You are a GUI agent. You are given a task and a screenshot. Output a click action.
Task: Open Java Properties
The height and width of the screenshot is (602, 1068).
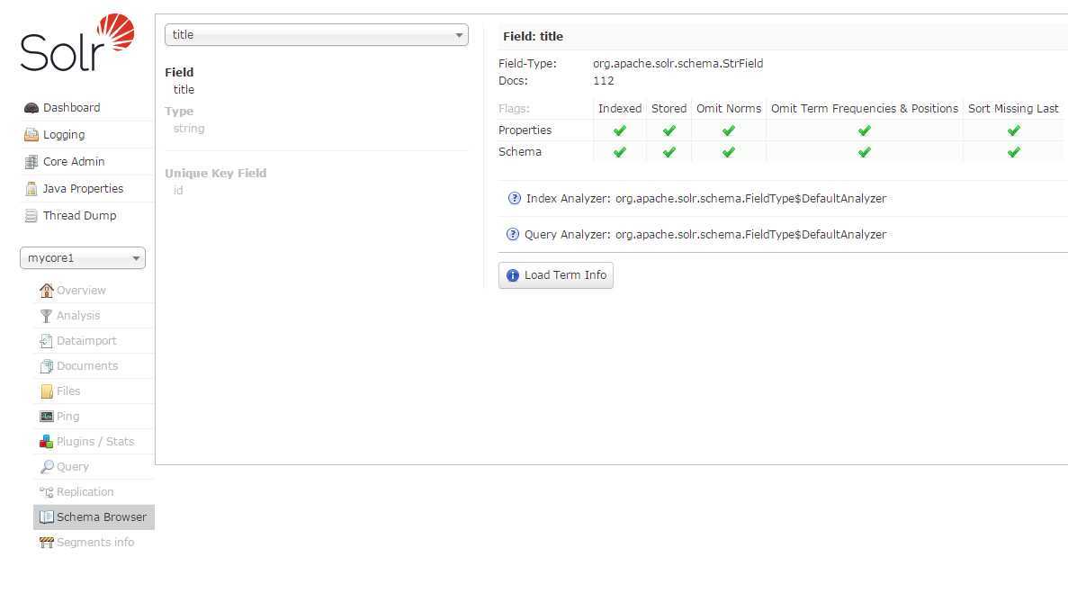[x=83, y=189]
